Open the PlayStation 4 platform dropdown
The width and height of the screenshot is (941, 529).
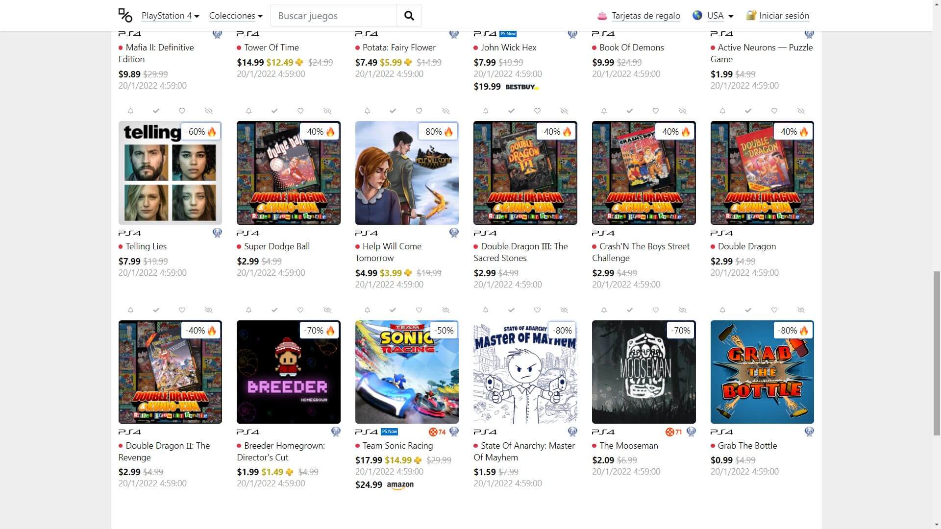pos(170,16)
